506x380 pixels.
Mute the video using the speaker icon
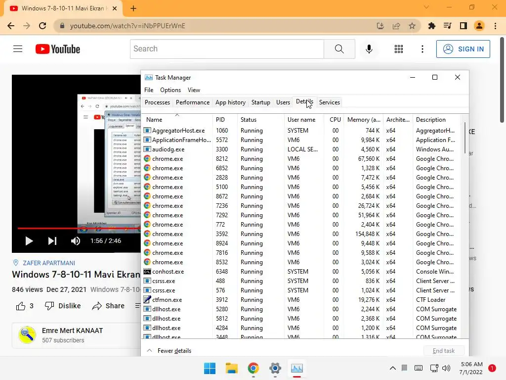(x=75, y=241)
